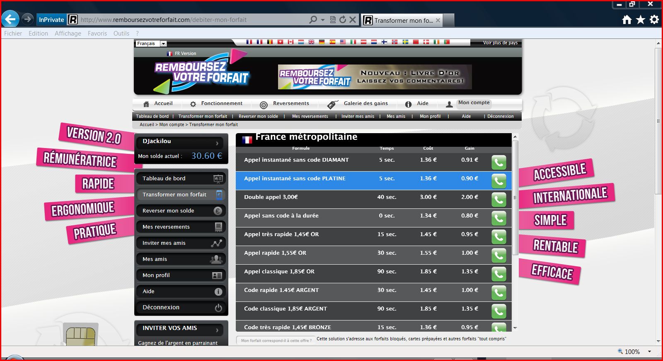Click the Mon compte person icon

pos(449,105)
